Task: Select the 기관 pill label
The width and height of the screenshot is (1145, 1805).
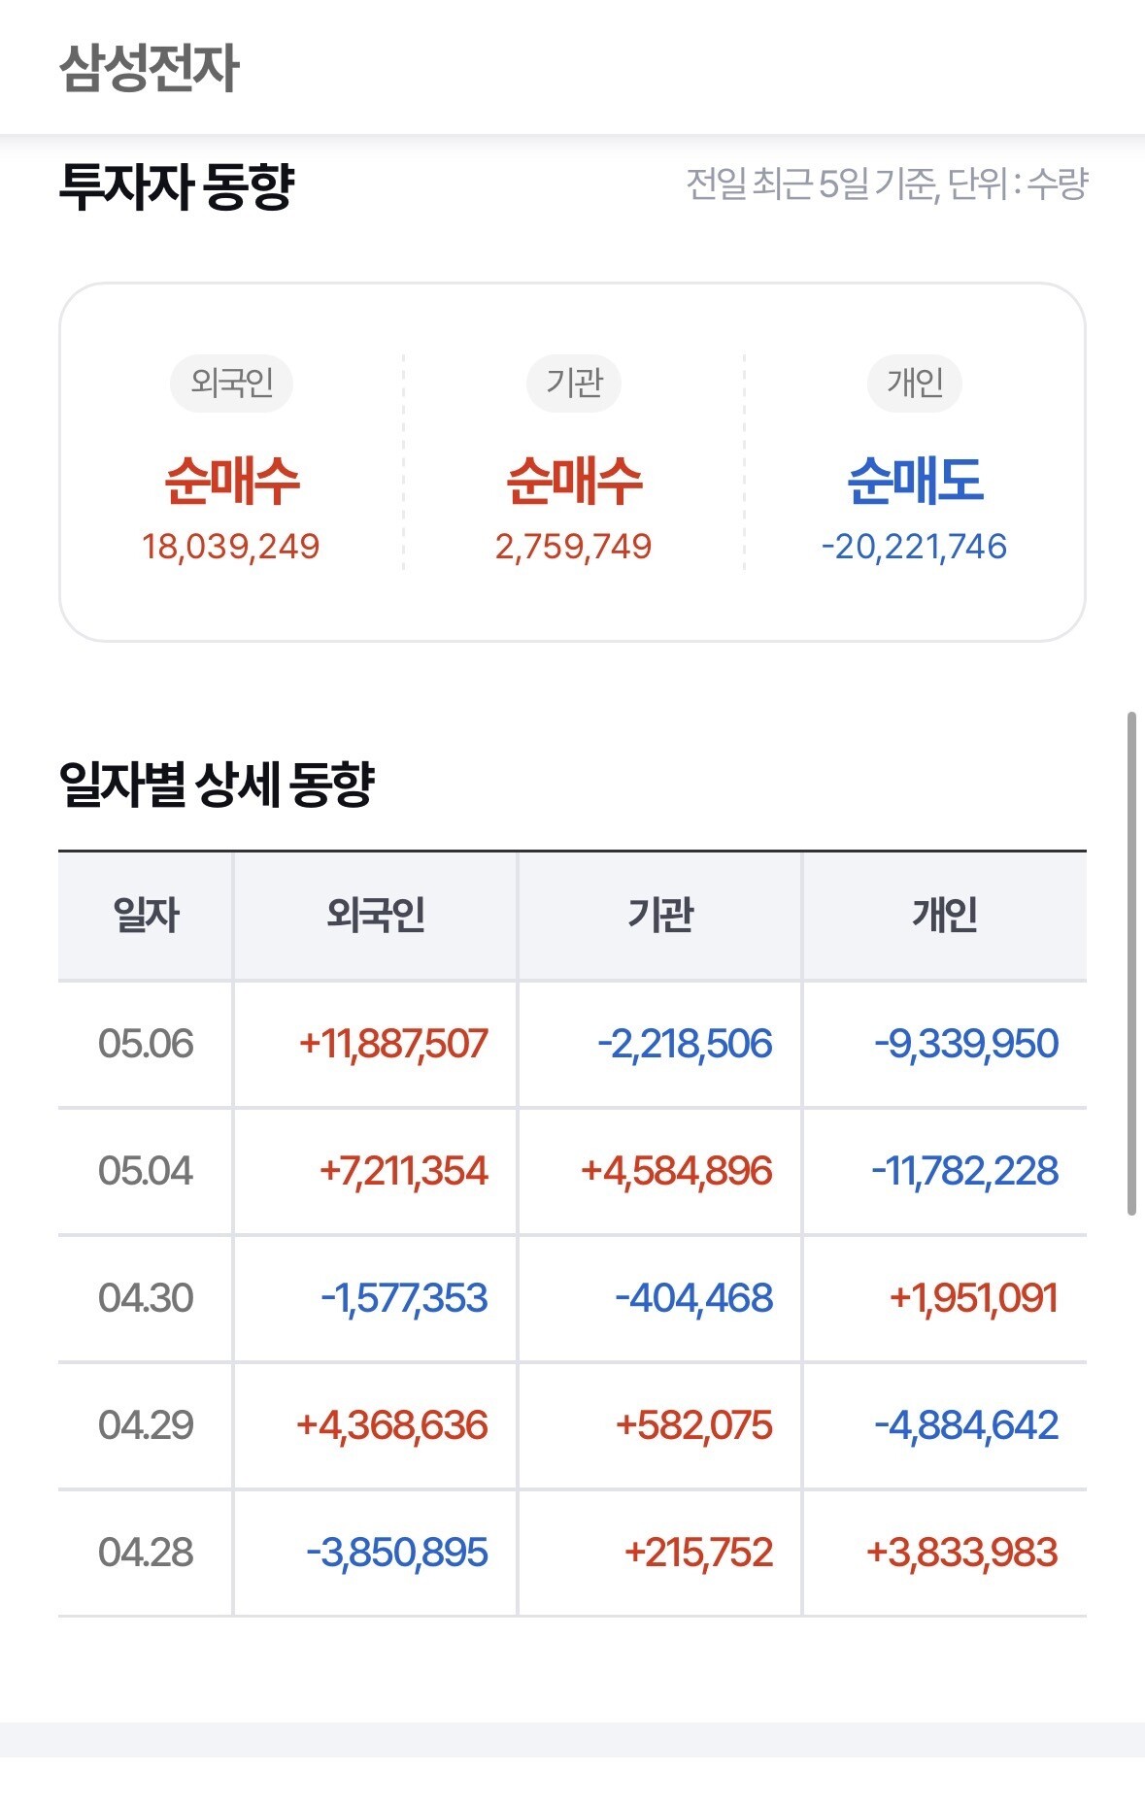Action: (x=573, y=384)
